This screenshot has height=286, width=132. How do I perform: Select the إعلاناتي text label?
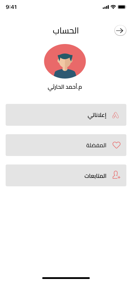pos(97,116)
